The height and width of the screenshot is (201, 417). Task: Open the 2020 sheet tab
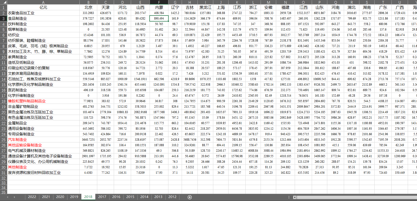pyautogui.click(x=60, y=197)
